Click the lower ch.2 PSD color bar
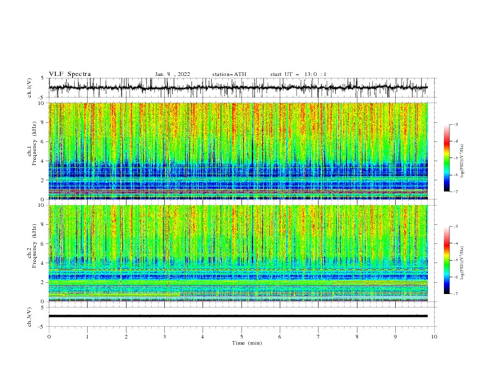 (x=447, y=260)
